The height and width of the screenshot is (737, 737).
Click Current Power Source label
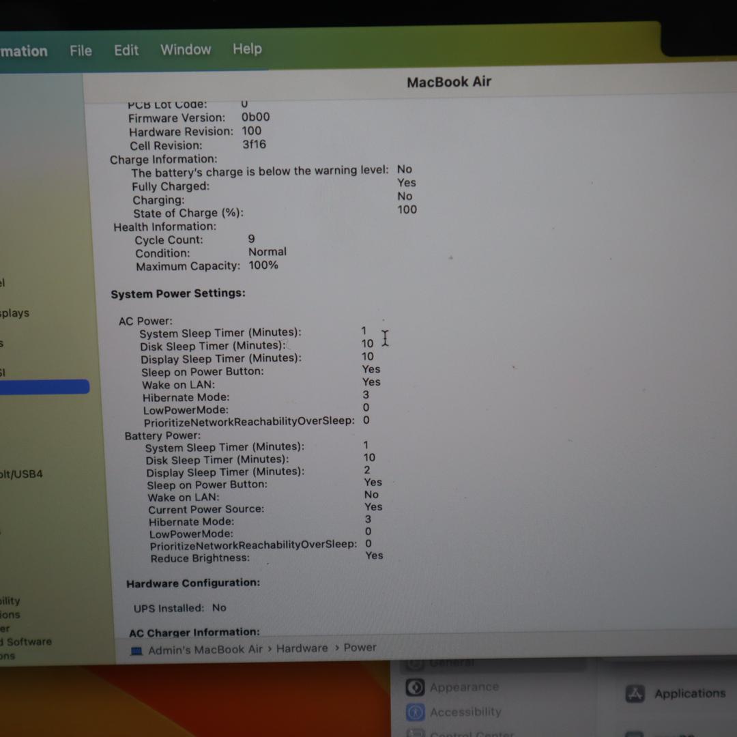pyautogui.click(x=206, y=510)
